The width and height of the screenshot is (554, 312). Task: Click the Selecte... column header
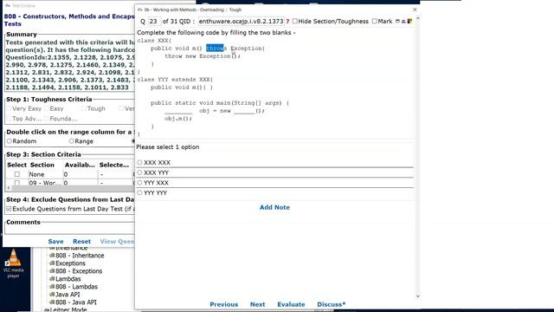[x=113, y=165]
